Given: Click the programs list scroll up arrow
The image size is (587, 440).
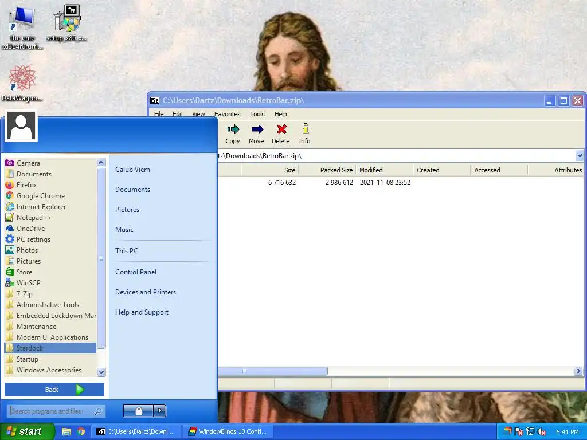Looking at the screenshot, I should (101, 162).
